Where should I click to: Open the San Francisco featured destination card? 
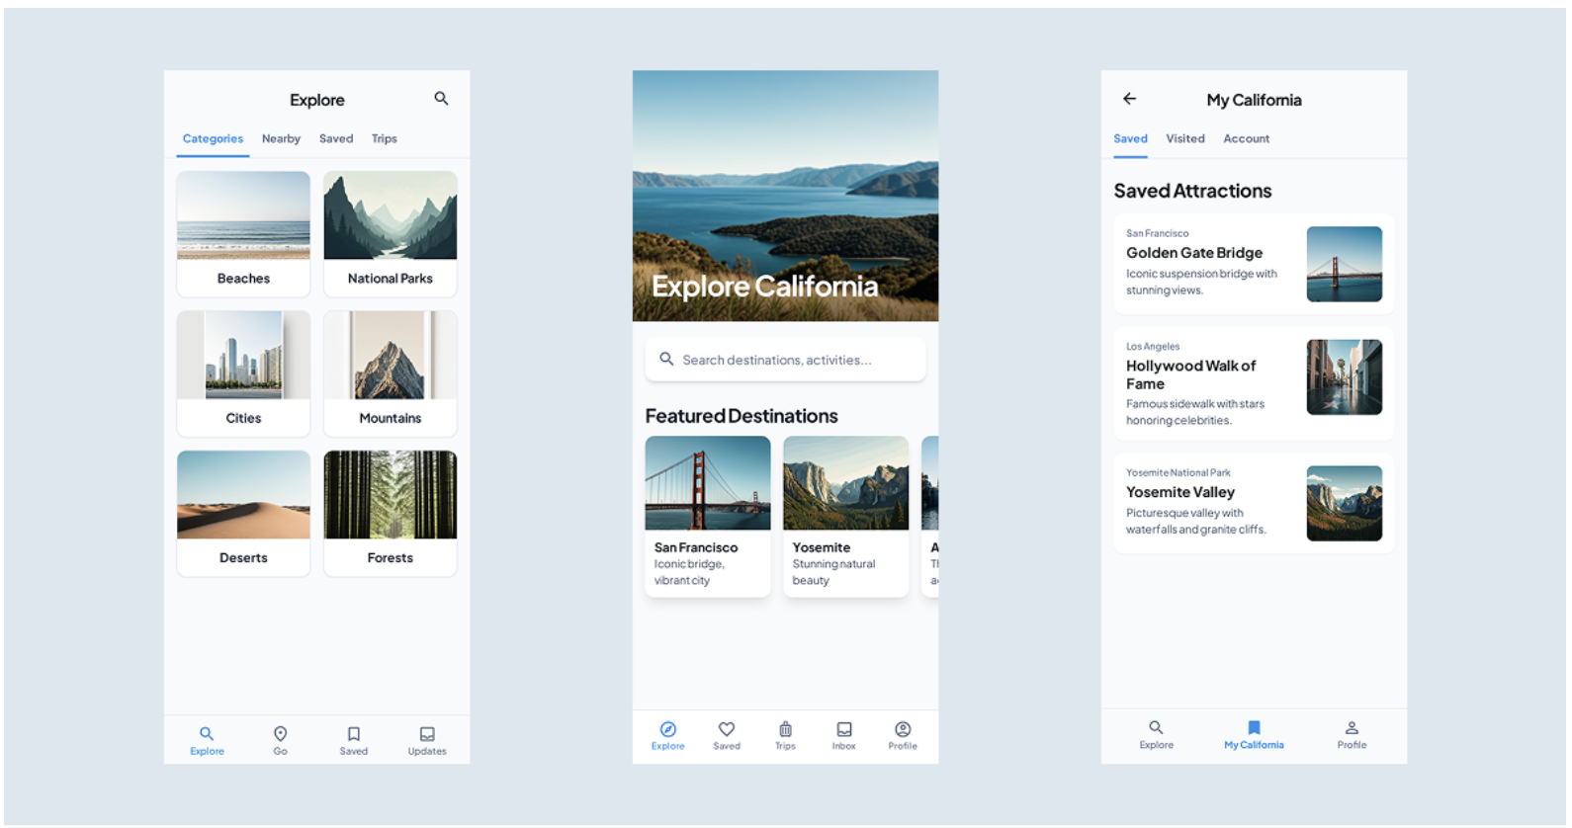708,517
